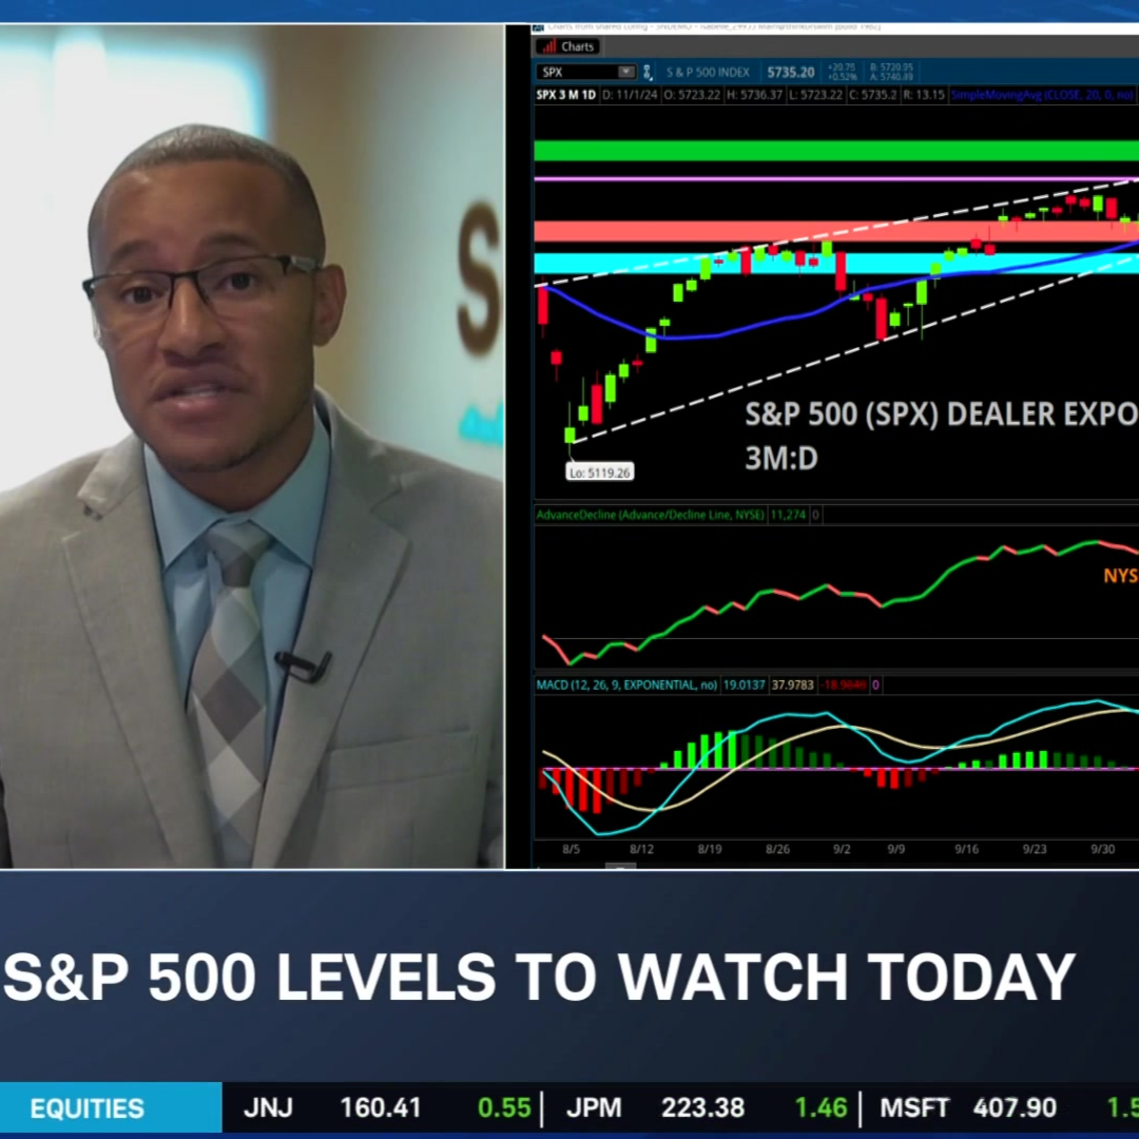Click the JPM price 223.38
This screenshot has height=1139, width=1139.
coord(703,1108)
